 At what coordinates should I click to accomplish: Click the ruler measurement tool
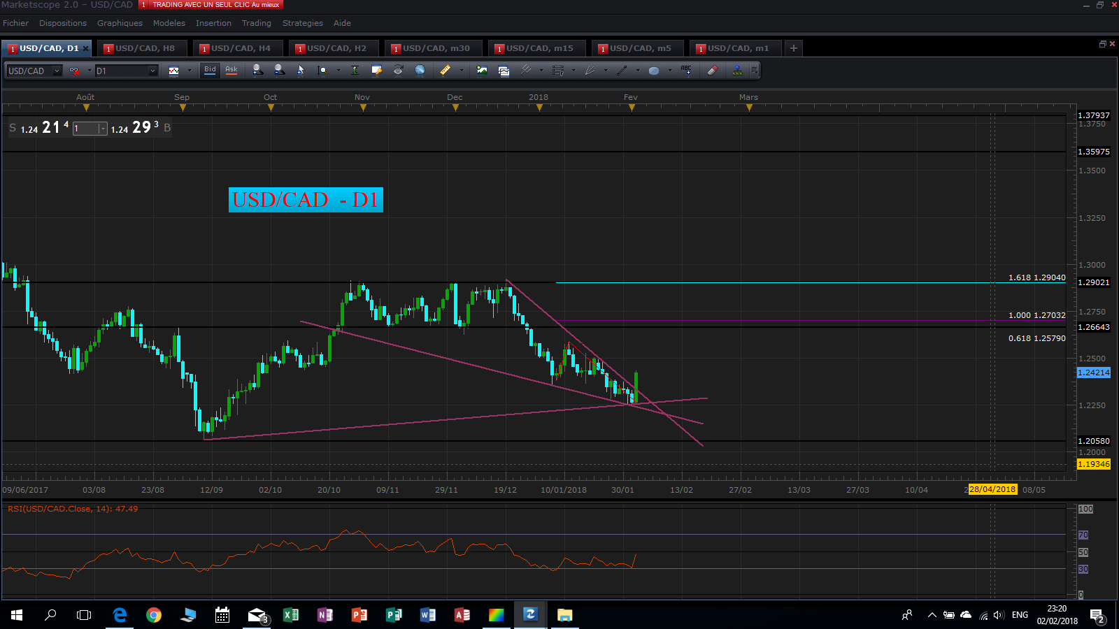pyautogui.click(x=445, y=70)
